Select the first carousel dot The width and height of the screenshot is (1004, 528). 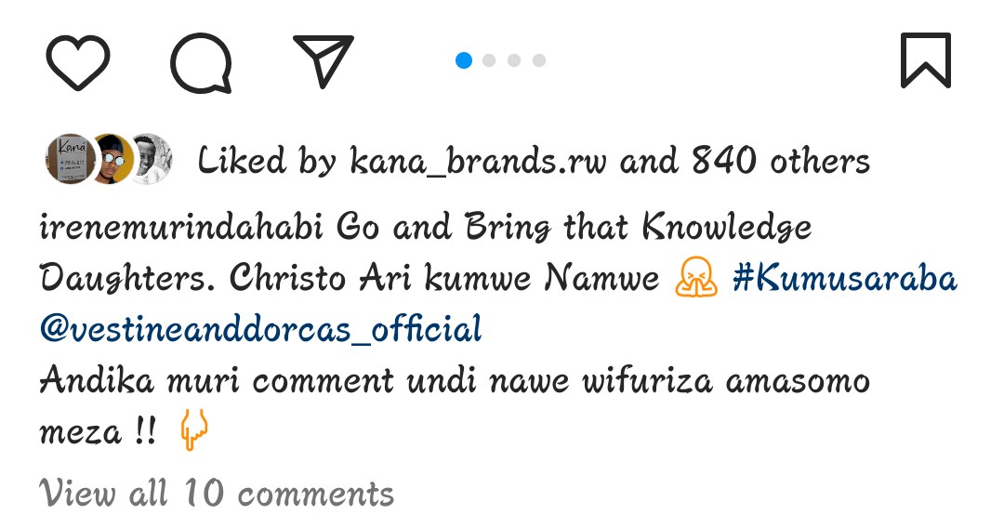point(464,60)
